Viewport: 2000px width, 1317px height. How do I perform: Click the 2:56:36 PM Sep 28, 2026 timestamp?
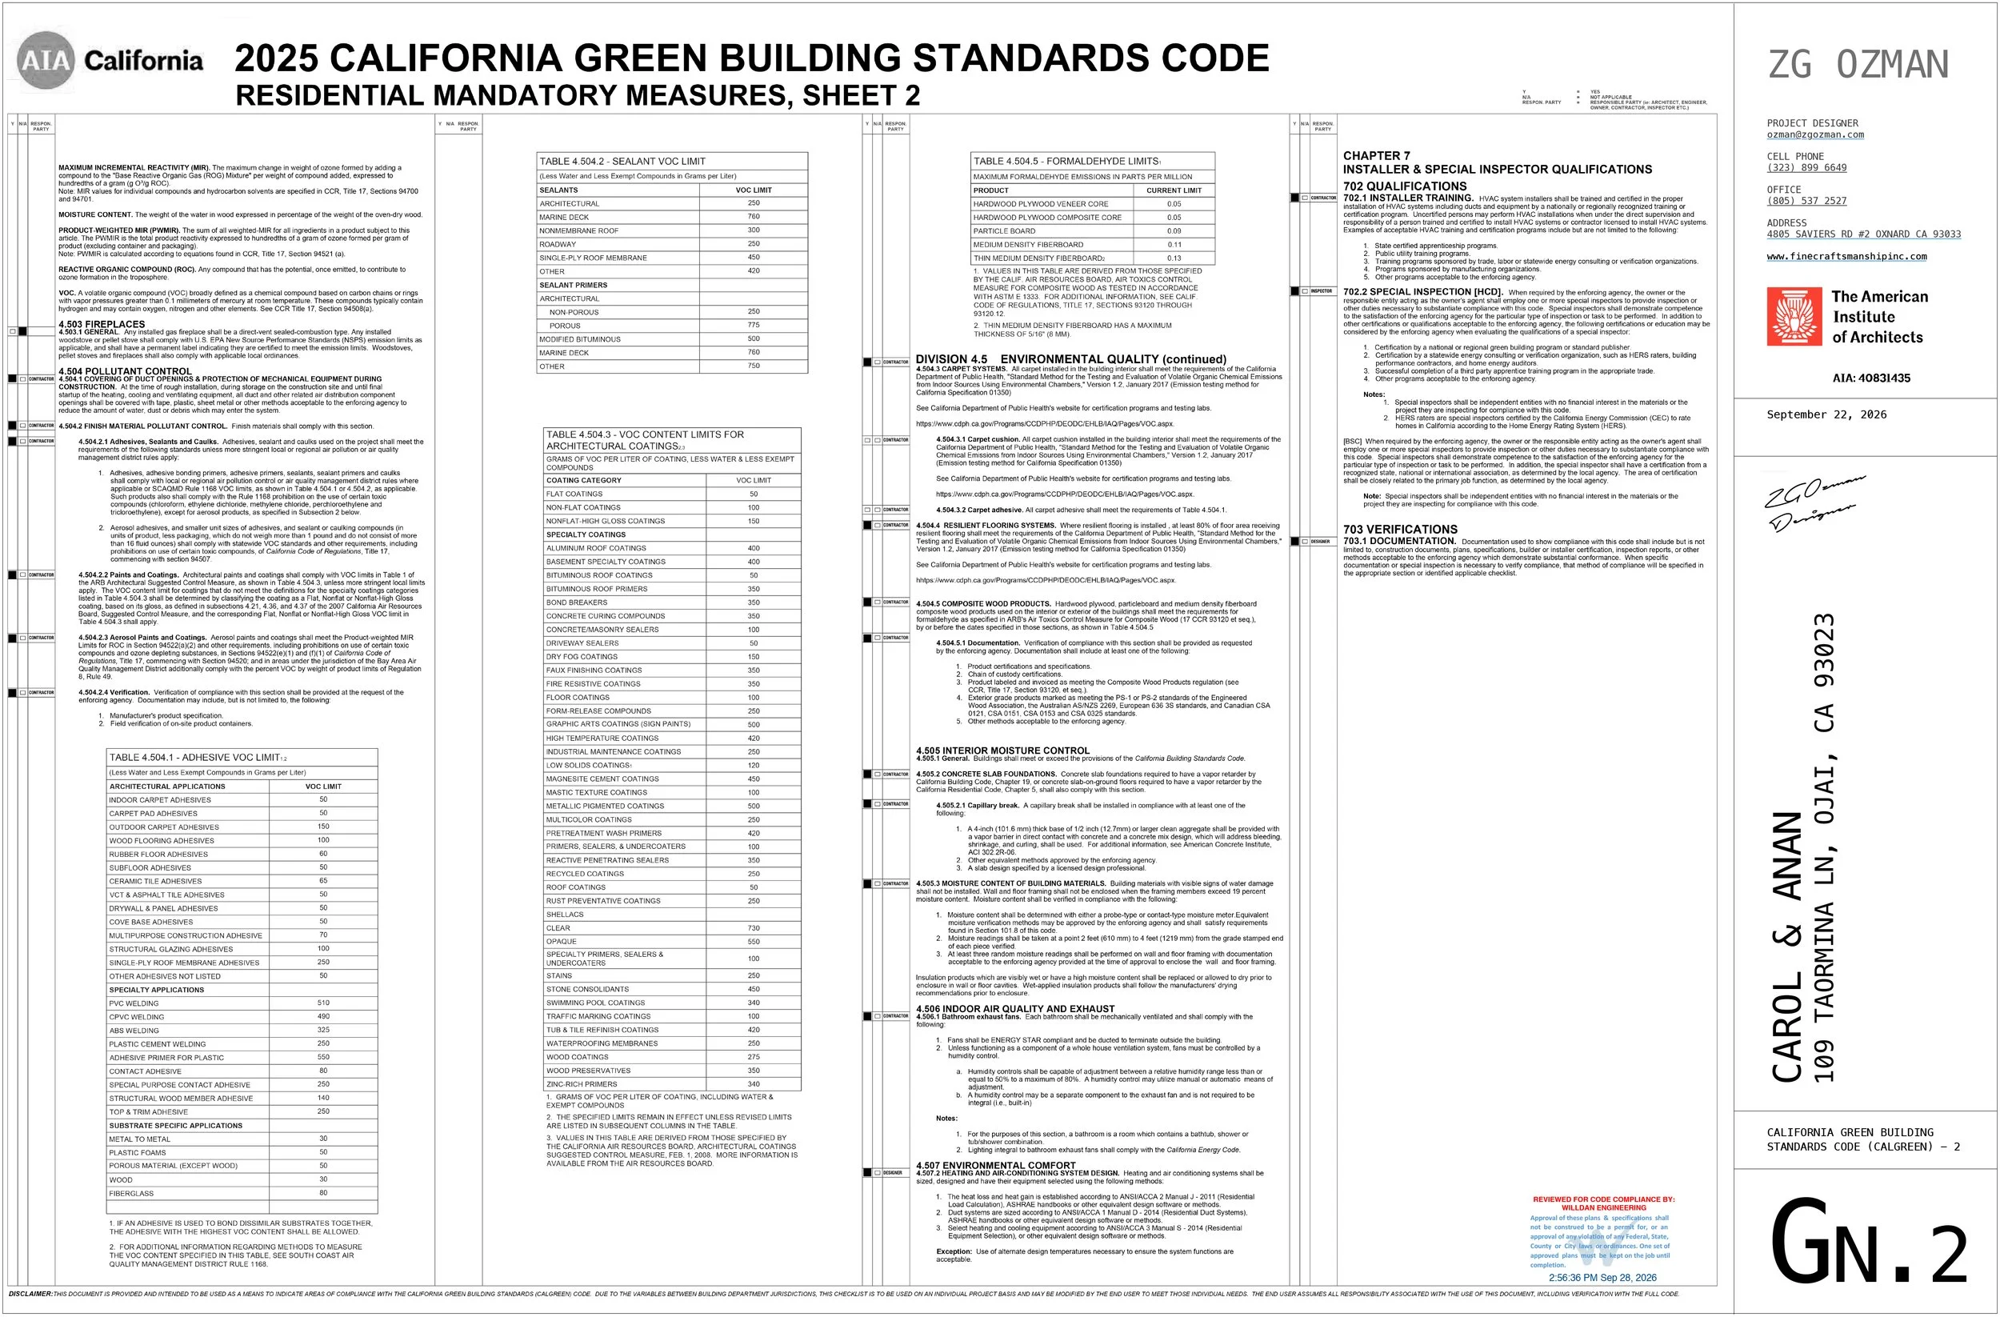pyautogui.click(x=1602, y=1278)
